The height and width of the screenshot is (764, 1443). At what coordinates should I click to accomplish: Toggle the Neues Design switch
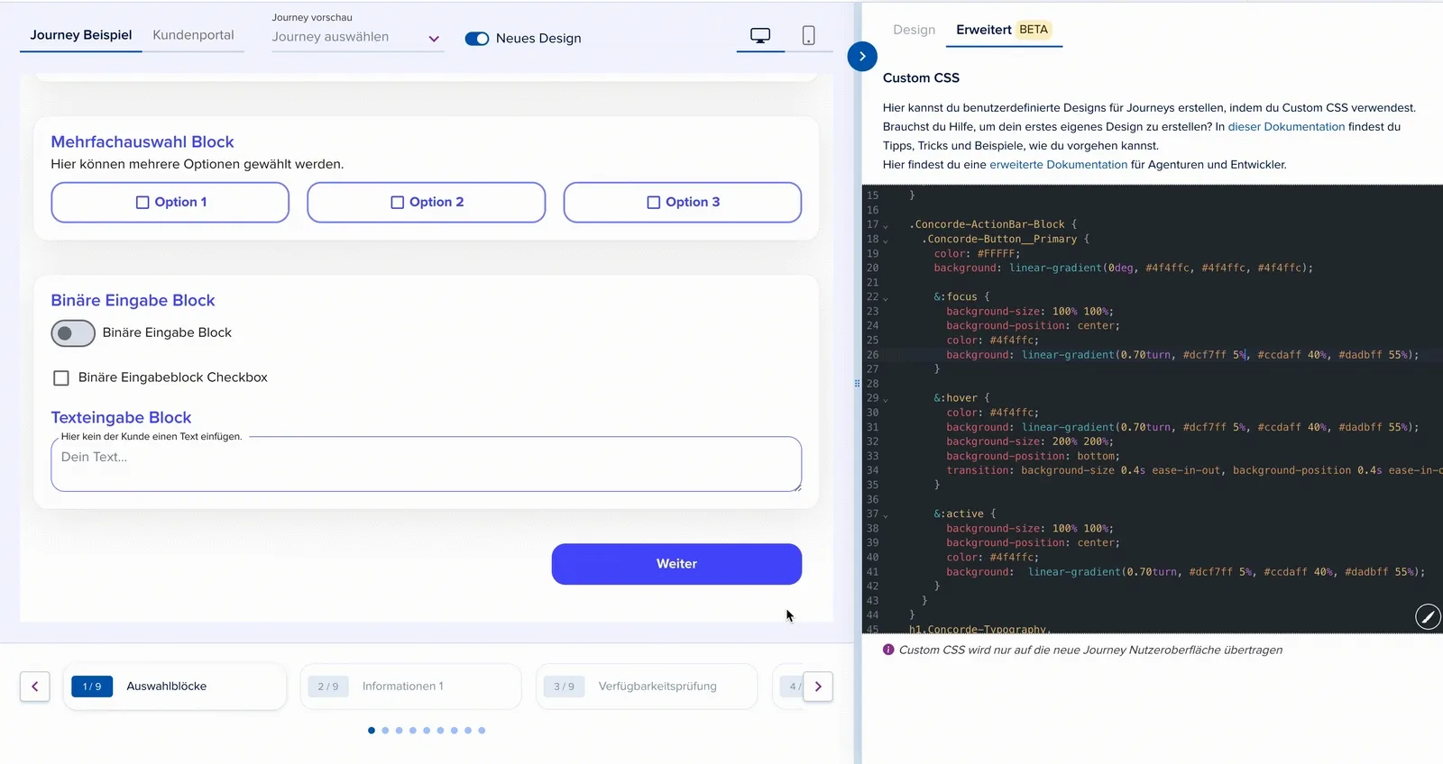477,39
